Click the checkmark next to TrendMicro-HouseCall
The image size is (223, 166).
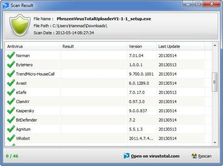[x=11, y=74]
